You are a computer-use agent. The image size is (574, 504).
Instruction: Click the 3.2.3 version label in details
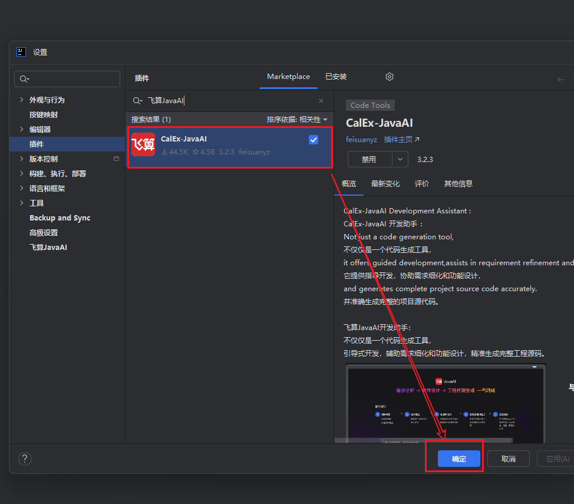point(425,159)
